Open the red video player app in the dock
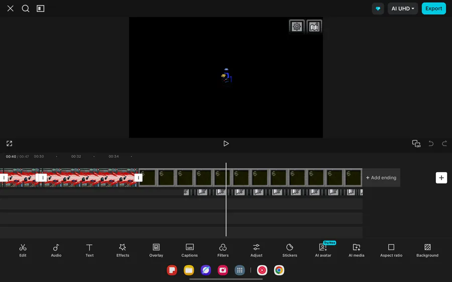The height and width of the screenshot is (282, 452). 262,270
